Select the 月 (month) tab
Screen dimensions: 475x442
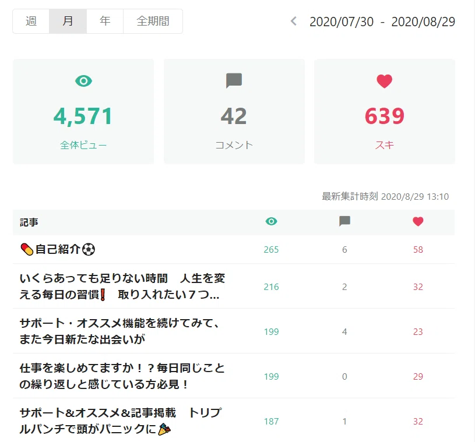[68, 21]
